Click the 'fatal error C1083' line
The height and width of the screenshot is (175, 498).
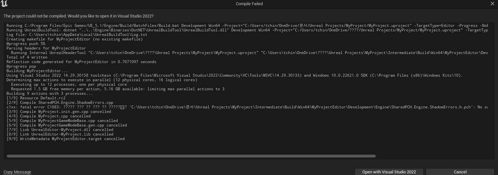(247, 107)
